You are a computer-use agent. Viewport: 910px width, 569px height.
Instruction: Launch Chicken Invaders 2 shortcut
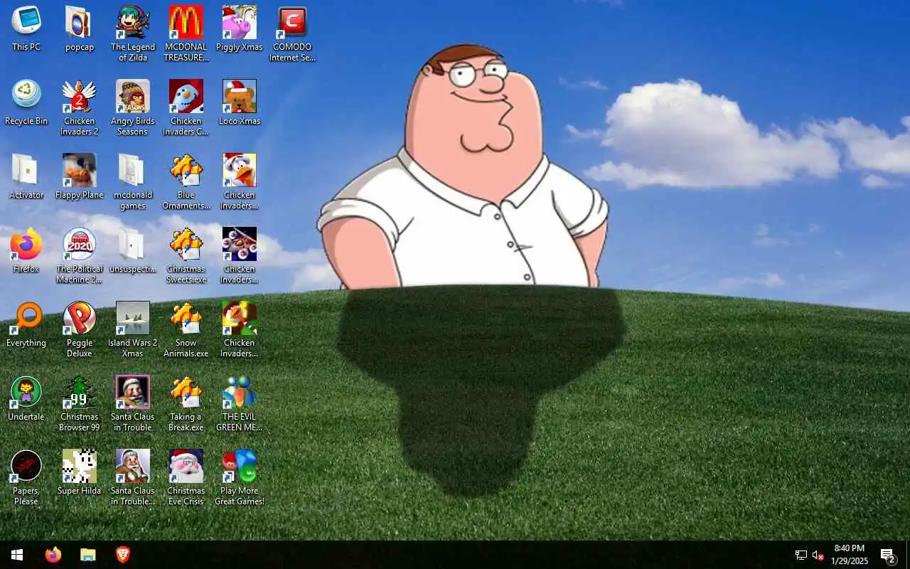click(x=80, y=107)
